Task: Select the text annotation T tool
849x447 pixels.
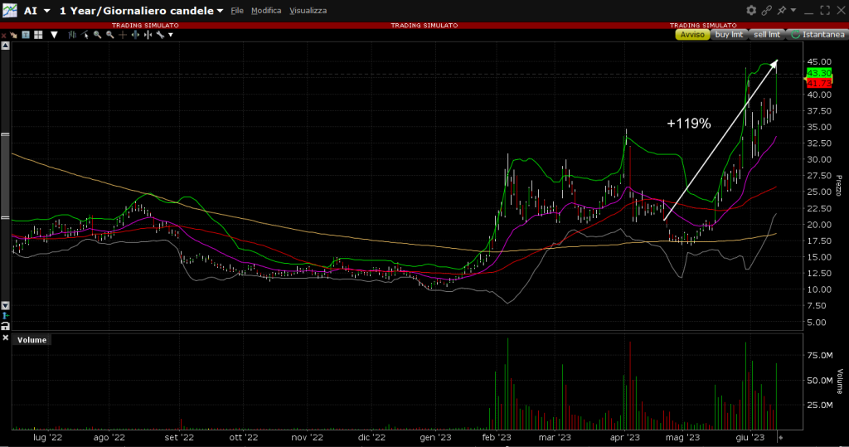Action: [26, 35]
